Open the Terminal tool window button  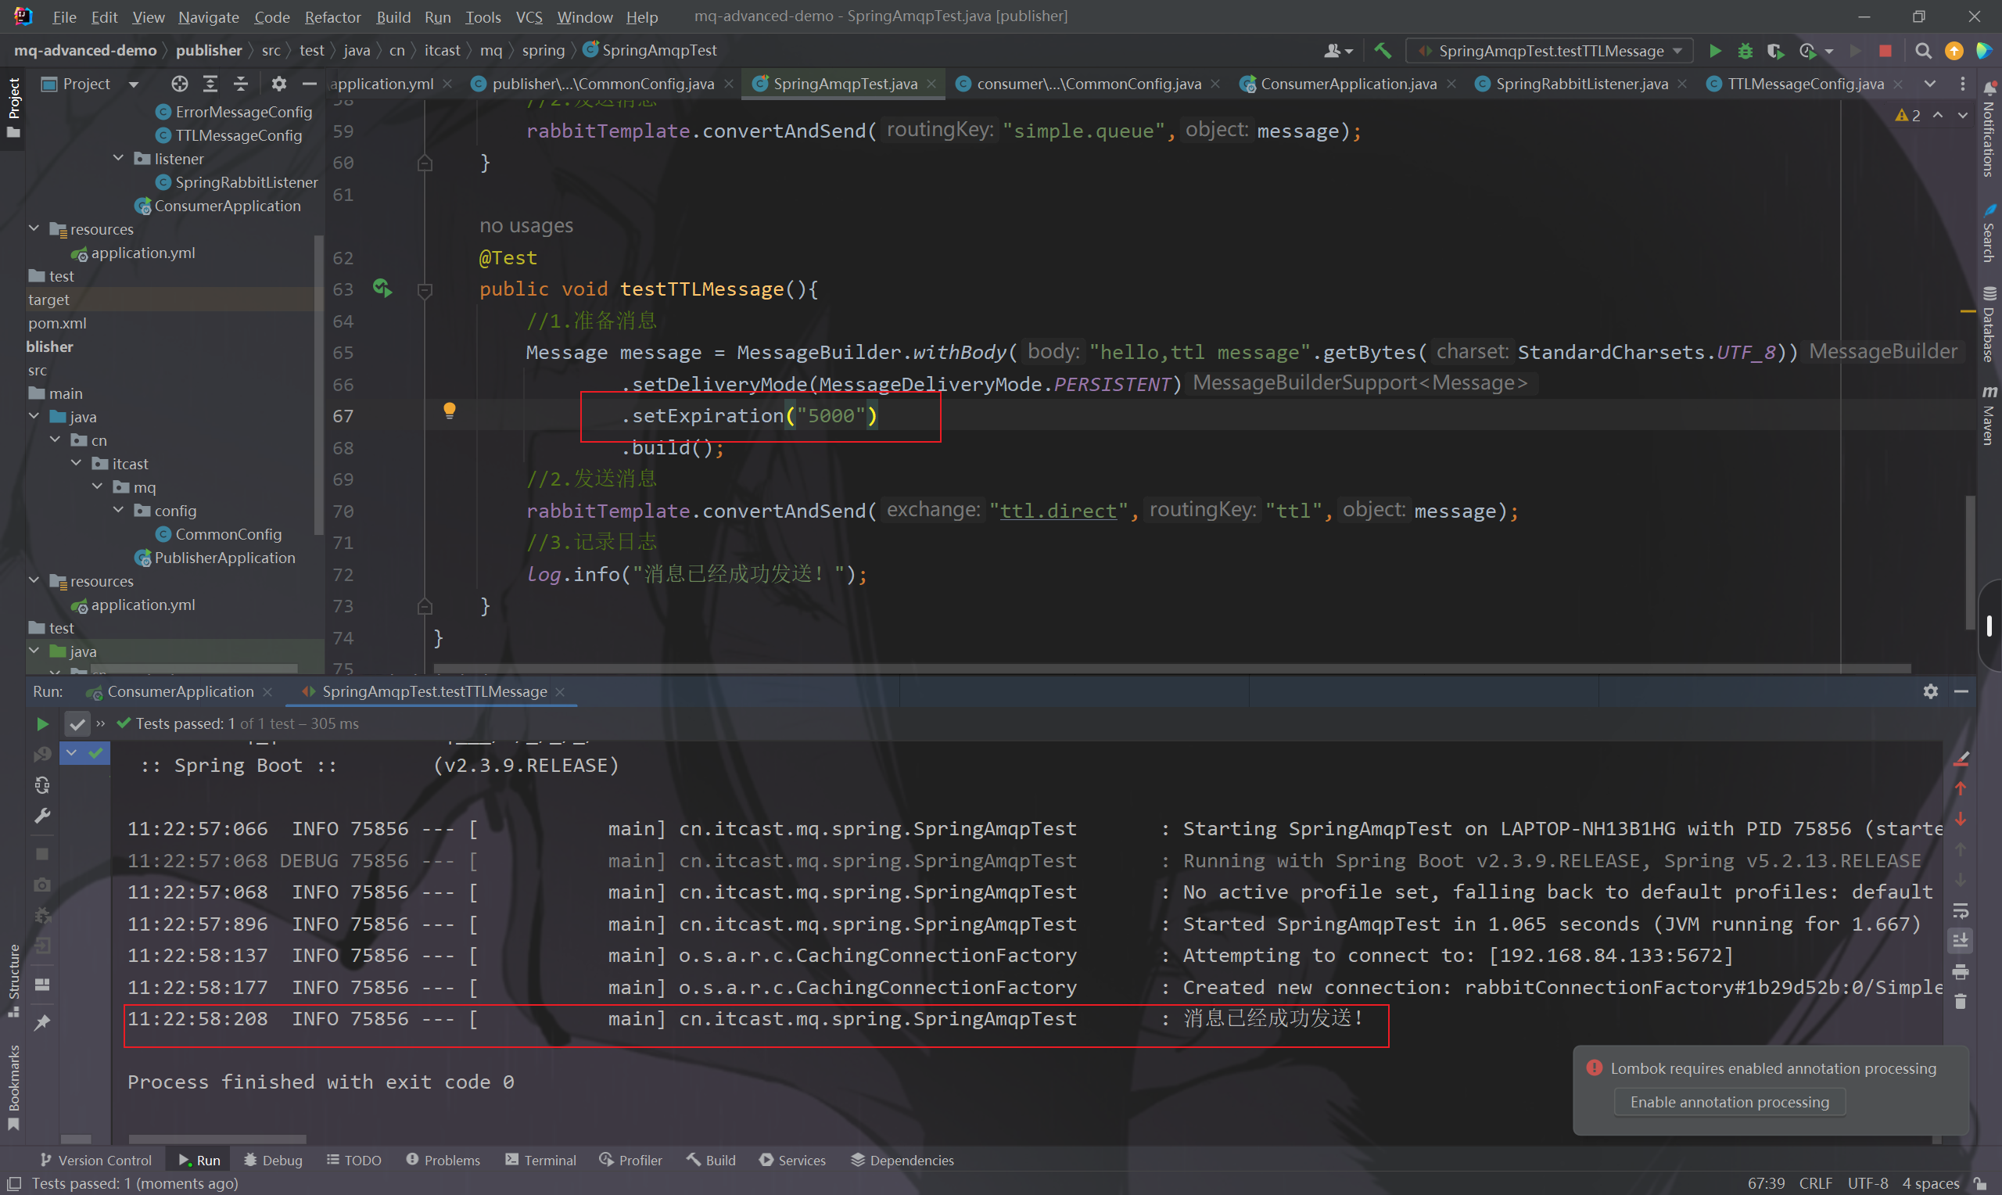(541, 1160)
